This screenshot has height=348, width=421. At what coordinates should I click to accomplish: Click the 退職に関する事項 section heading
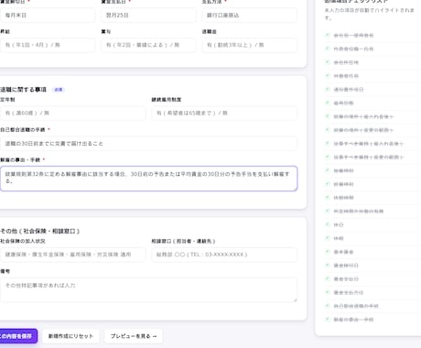23,90
